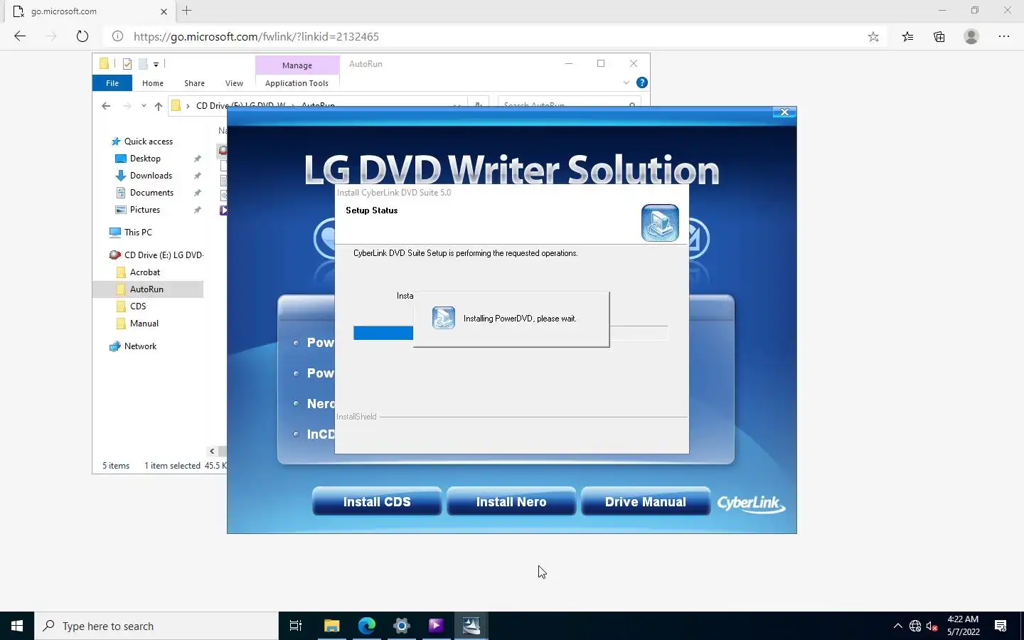Open the notification center icon
This screenshot has width=1024, height=640.
click(1001, 626)
